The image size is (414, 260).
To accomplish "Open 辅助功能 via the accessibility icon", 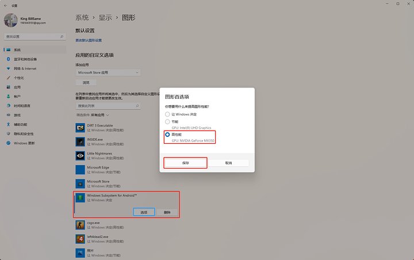I will pos(9,124).
